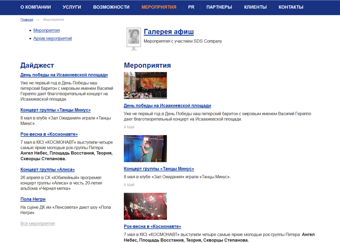Image resolution: width=340 pixels, height=243 pixels.
Task: Open the red-lit rock concert thumbnail
Action: pos(145,206)
